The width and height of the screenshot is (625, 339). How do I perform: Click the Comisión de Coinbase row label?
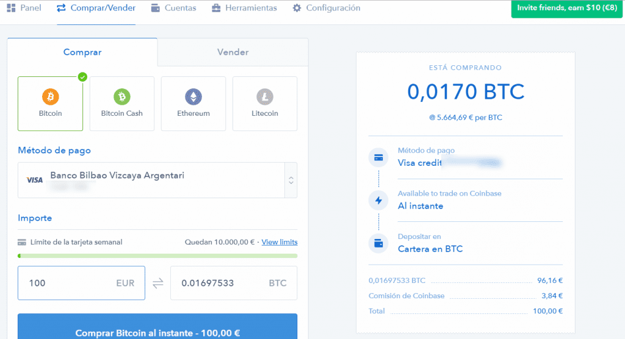pos(406,296)
